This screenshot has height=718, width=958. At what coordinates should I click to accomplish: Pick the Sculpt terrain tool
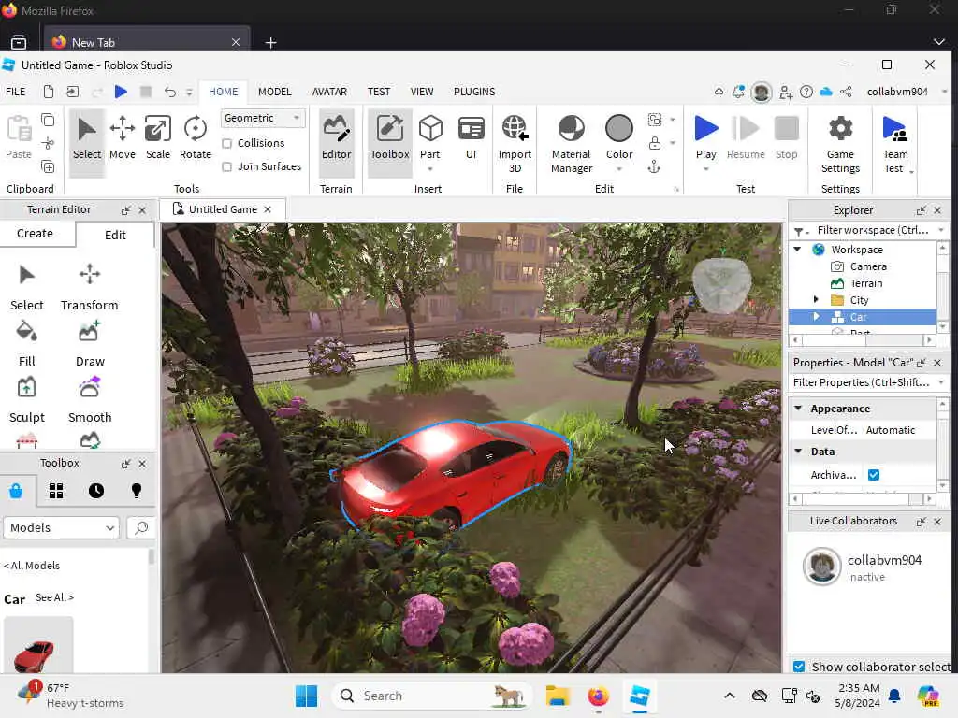click(27, 400)
